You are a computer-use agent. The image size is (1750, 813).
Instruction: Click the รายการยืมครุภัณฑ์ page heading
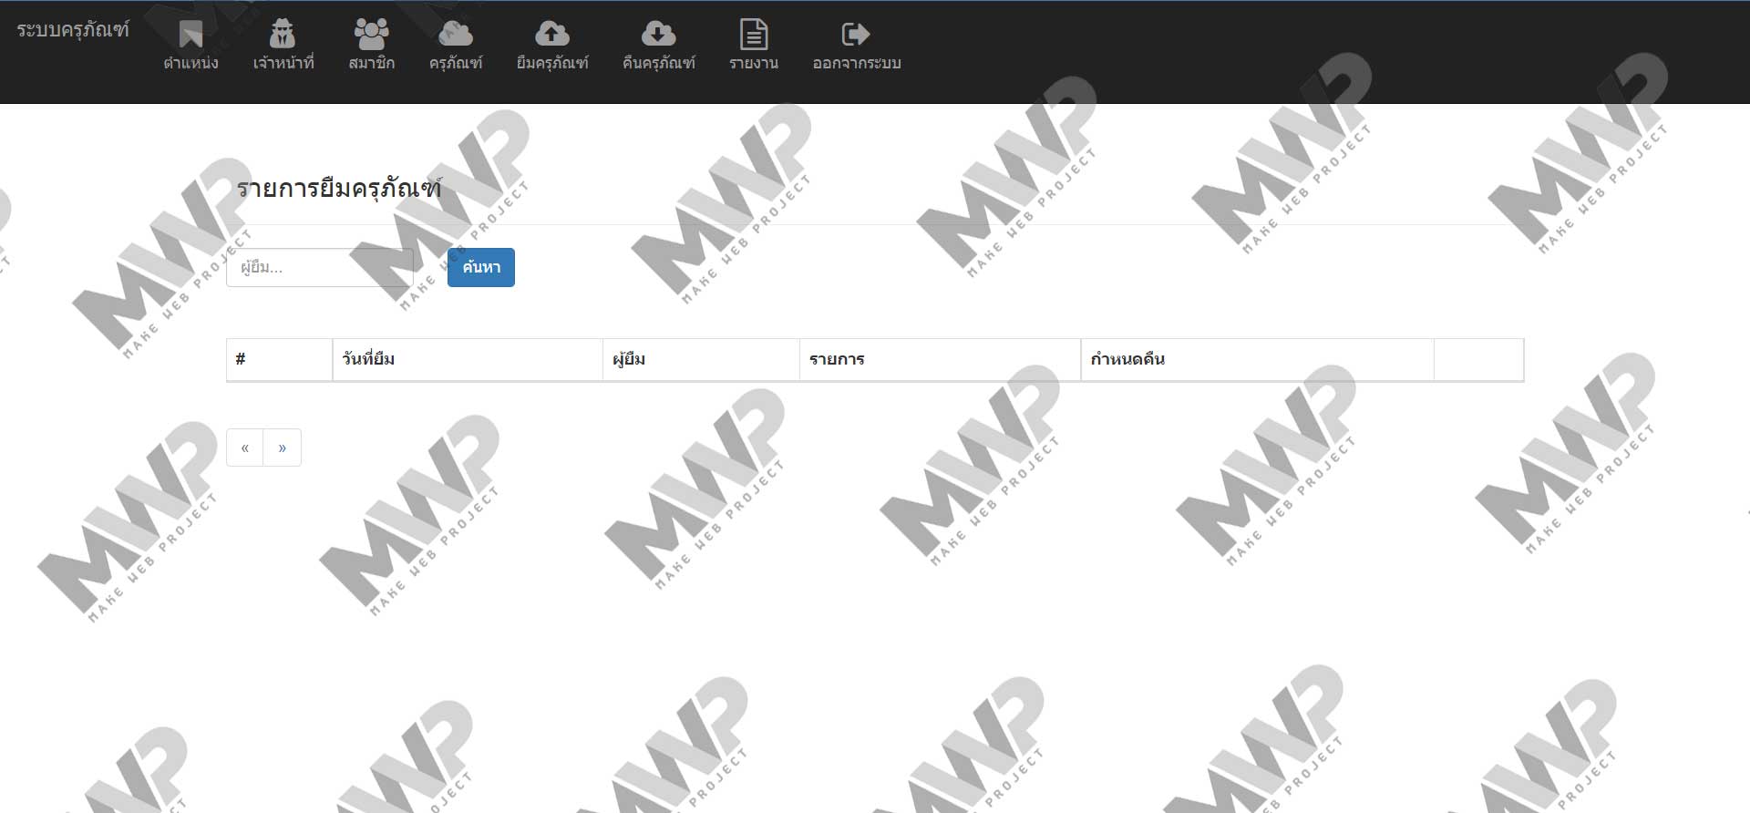339,189
